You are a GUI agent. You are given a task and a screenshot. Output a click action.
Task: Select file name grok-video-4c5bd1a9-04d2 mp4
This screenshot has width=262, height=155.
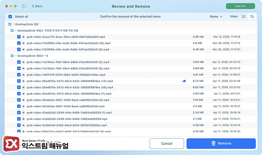tap(67, 125)
